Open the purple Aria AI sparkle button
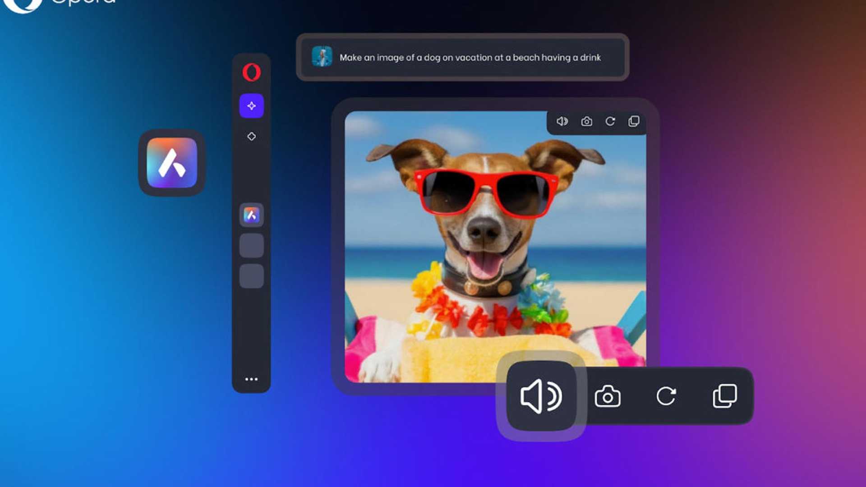Viewport: 866px width, 487px height. click(251, 106)
